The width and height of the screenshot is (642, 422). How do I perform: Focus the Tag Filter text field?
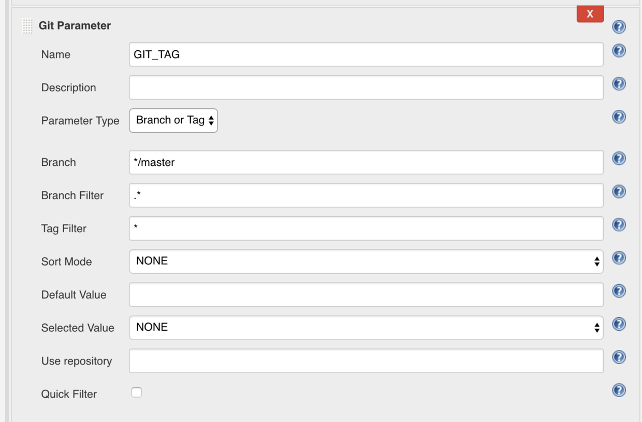click(366, 229)
